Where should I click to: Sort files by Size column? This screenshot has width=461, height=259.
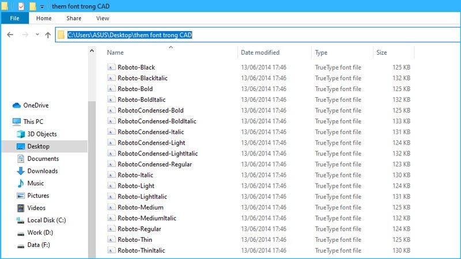click(381, 52)
